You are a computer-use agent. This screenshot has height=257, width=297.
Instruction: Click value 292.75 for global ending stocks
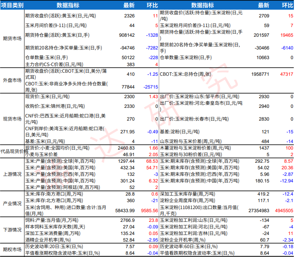262,161
